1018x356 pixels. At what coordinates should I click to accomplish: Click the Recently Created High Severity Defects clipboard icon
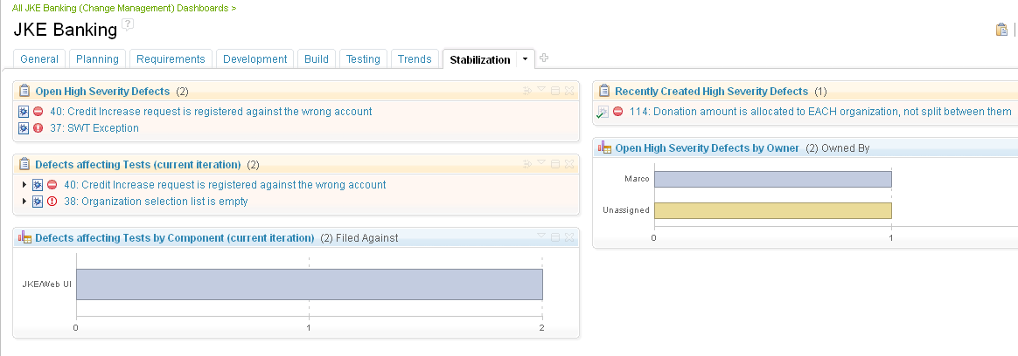[x=604, y=91]
